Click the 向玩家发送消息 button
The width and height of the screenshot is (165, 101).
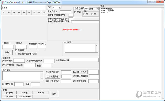[x=80, y=81]
